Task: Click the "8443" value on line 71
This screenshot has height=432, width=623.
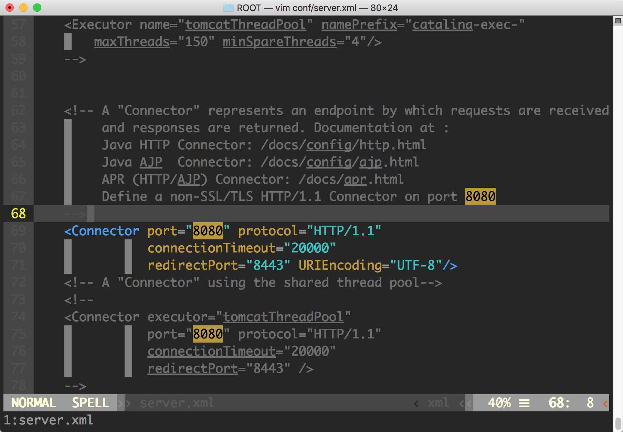Action: [x=268, y=265]
